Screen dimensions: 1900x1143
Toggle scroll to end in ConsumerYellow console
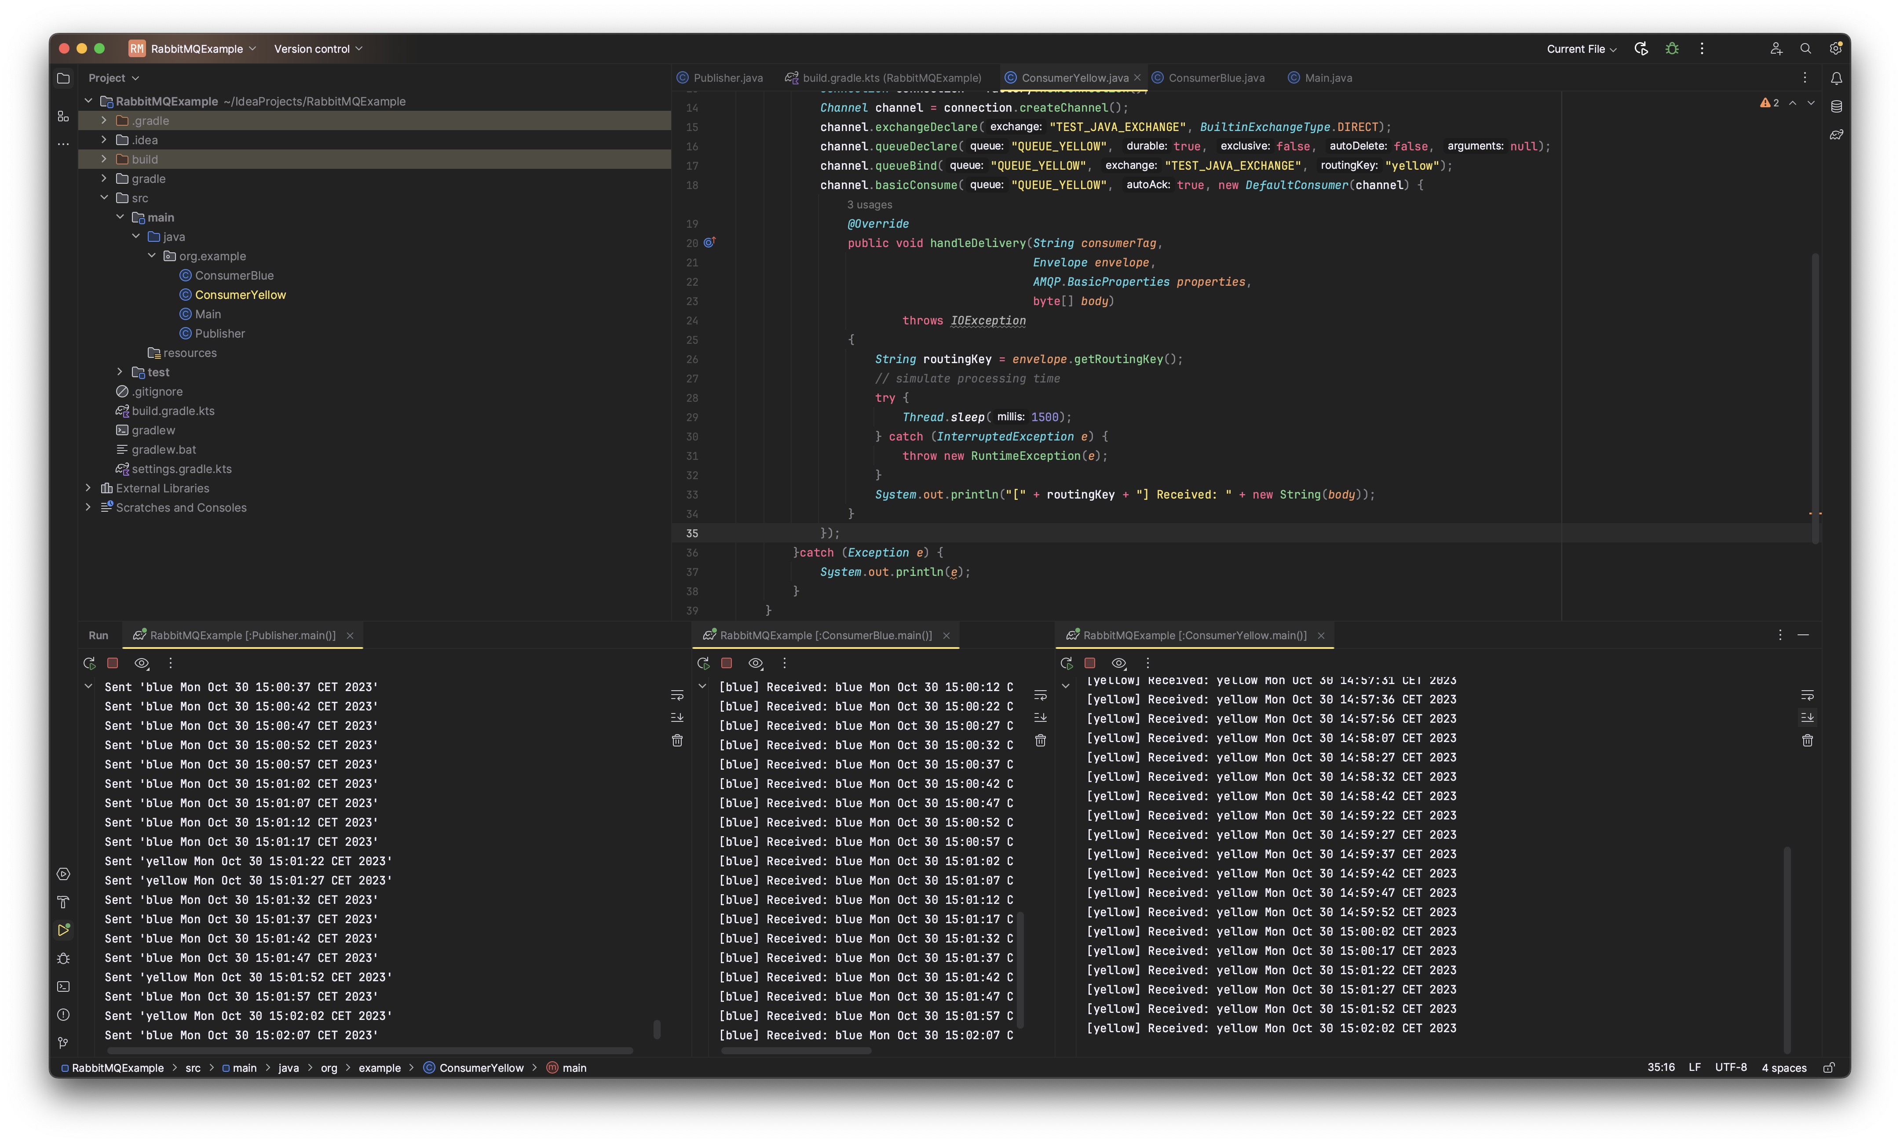(1808, 717)
